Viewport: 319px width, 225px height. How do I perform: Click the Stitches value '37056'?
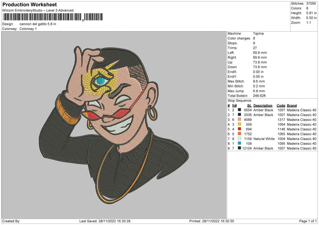click(x=311, y=4)
